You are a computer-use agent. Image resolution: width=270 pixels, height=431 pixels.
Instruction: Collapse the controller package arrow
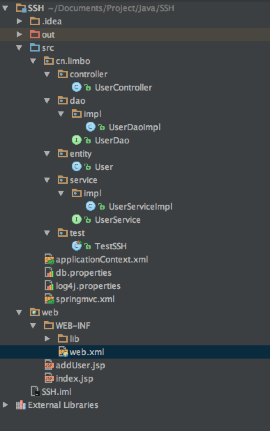(47, 74)
